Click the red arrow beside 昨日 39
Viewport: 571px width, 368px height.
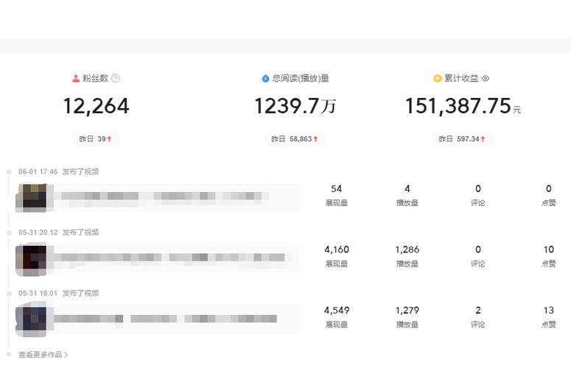pos(109,139)
